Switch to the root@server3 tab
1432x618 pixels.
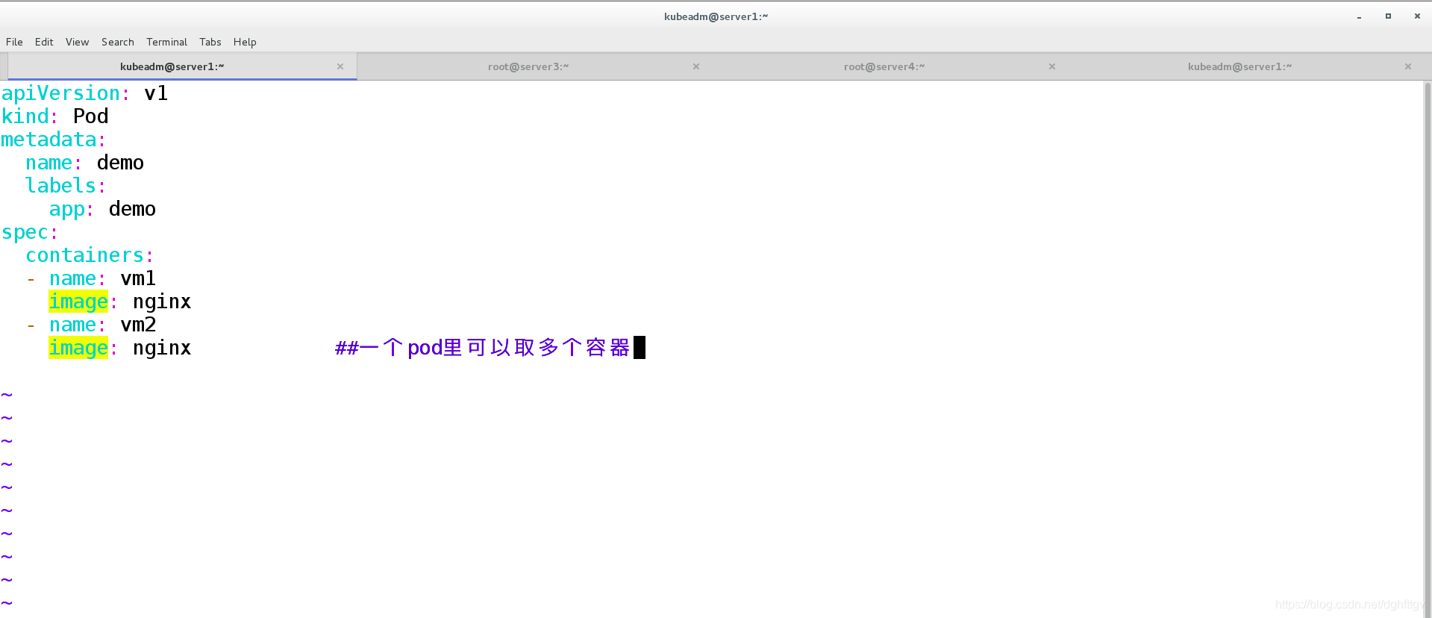tap(528, 66)
